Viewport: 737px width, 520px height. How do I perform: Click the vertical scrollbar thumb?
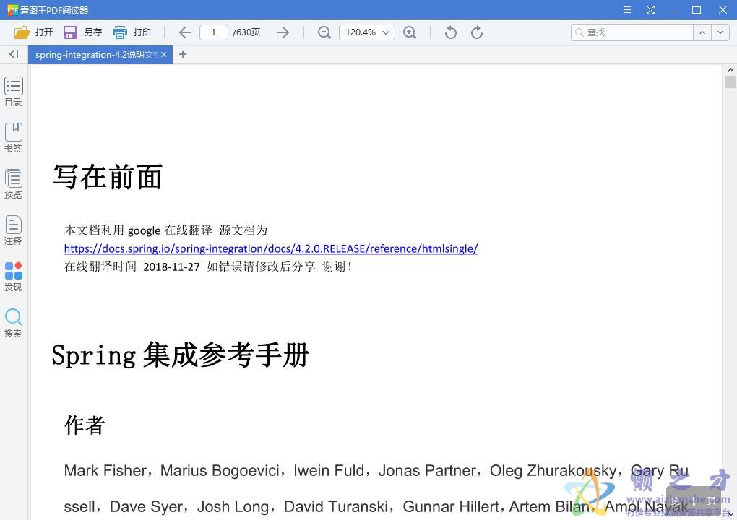coord(730,82)
